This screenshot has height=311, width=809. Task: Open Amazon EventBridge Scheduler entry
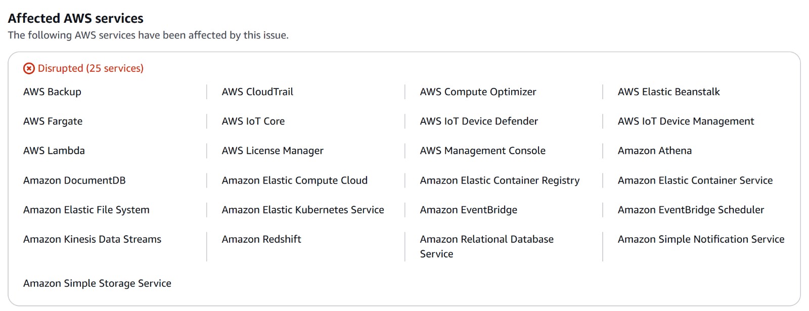pyautogui.click(x=691, y=210)
